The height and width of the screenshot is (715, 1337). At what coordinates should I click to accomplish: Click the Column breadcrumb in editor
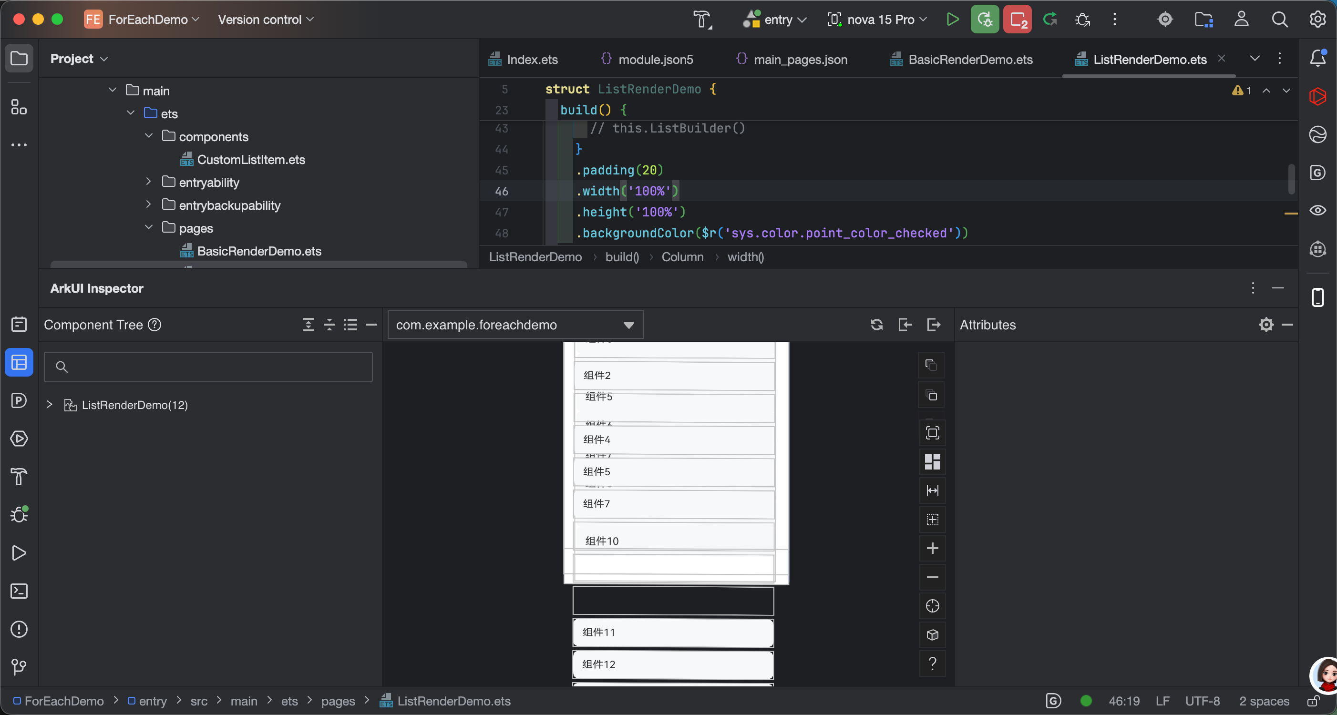click(x=682, y=257)
